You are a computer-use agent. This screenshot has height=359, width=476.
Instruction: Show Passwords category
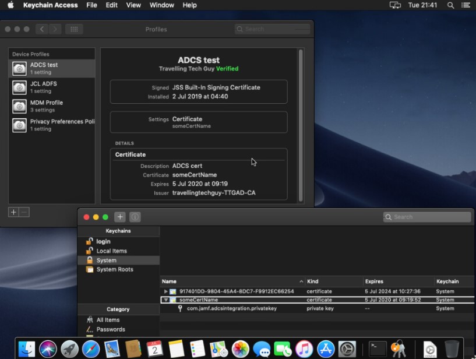(118, 329)
